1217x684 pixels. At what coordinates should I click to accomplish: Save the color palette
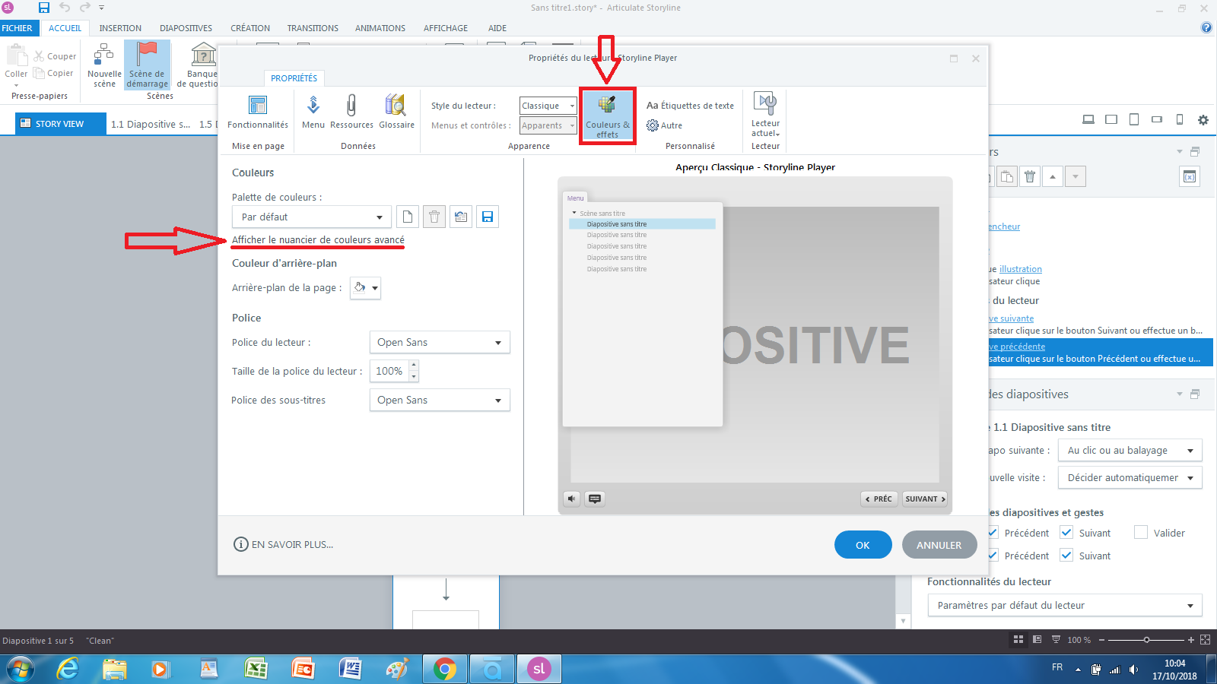488,217
